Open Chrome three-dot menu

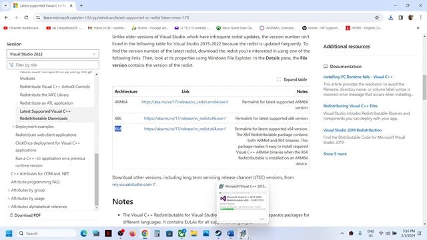click(421, 18)
